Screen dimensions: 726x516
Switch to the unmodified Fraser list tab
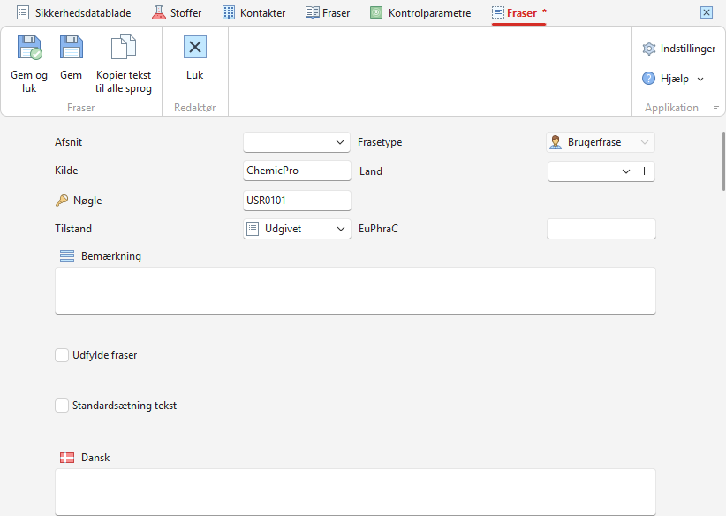point(328,13)
